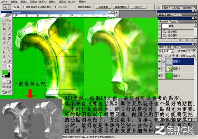The image size is (198, 139).
Task: Select the History Brush tool
Action: tap(9, 39)
